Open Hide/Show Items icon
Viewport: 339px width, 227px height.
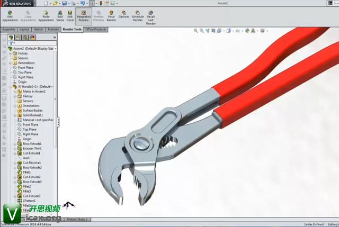[238, 31]
